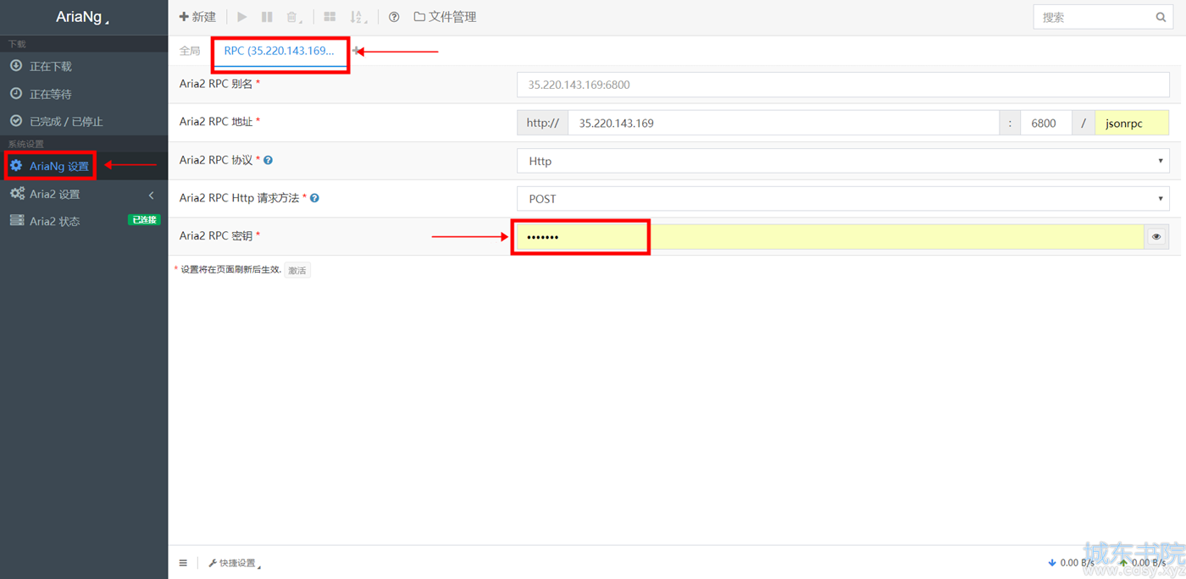Click the bottom hamburger menu icon
1186x579 pixels.
(183, 563)
